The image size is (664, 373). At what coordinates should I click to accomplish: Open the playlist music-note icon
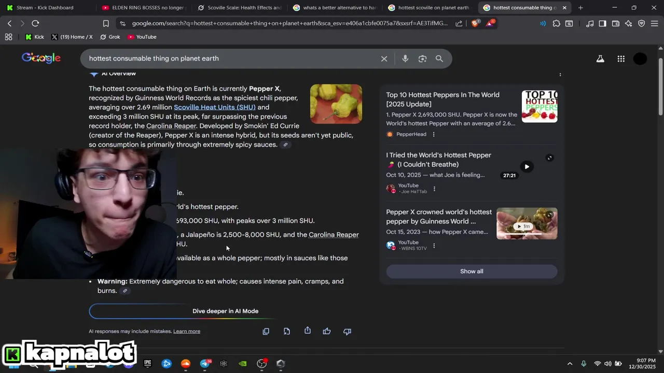click(590, 23)
